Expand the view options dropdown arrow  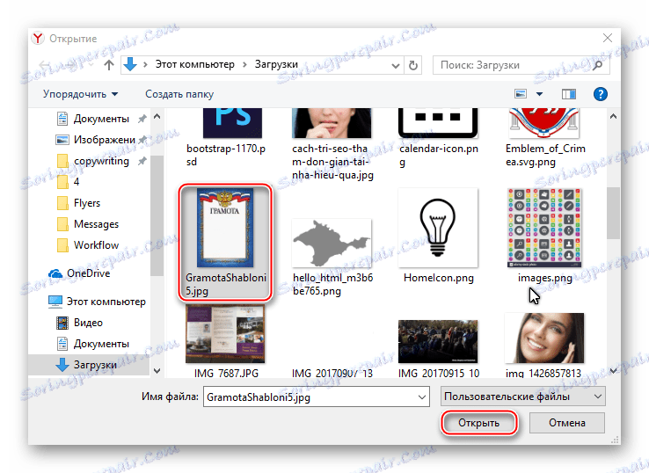coord(539,94)
